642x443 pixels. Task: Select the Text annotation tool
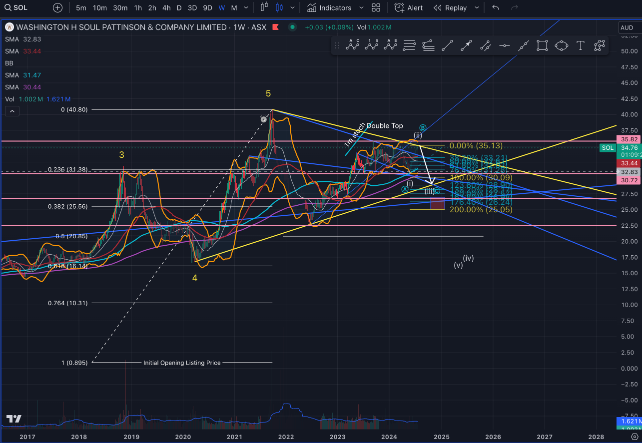coord(581,46)
